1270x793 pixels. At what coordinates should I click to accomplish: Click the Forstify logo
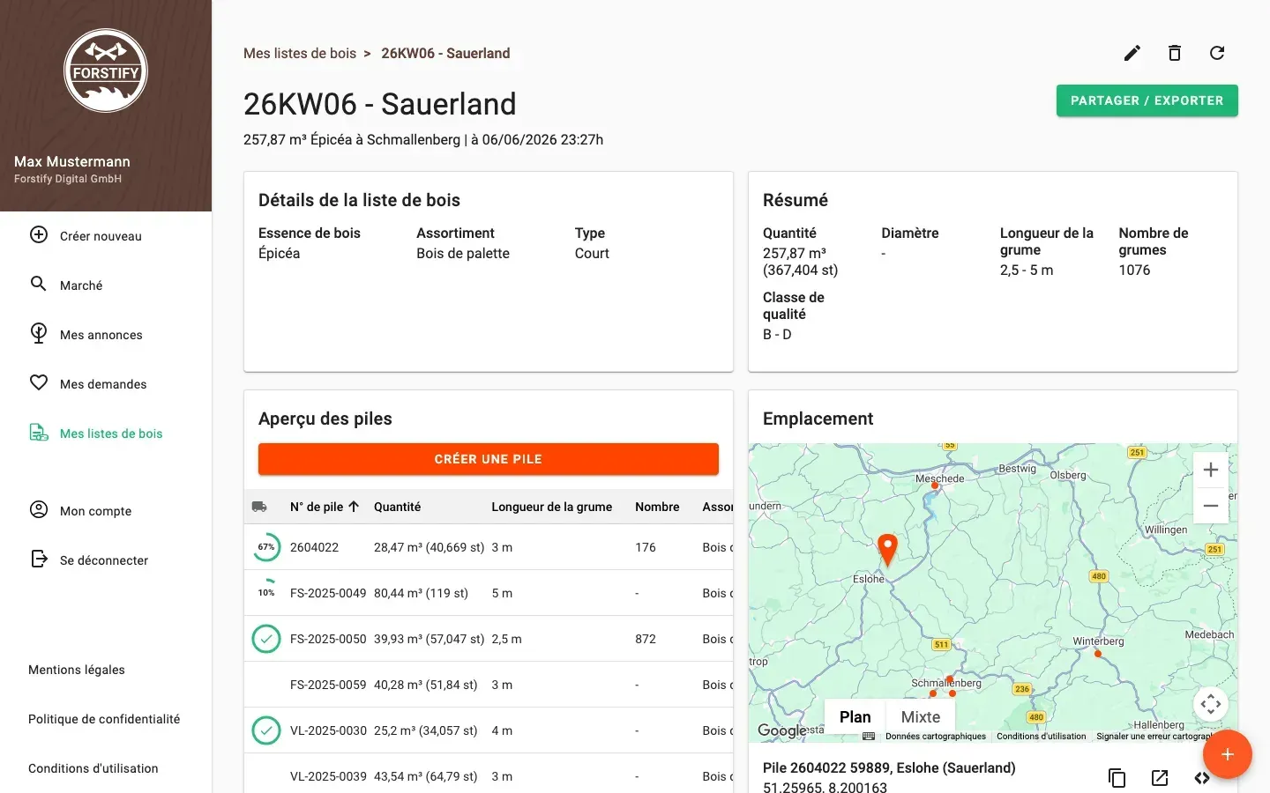point(106,70)
